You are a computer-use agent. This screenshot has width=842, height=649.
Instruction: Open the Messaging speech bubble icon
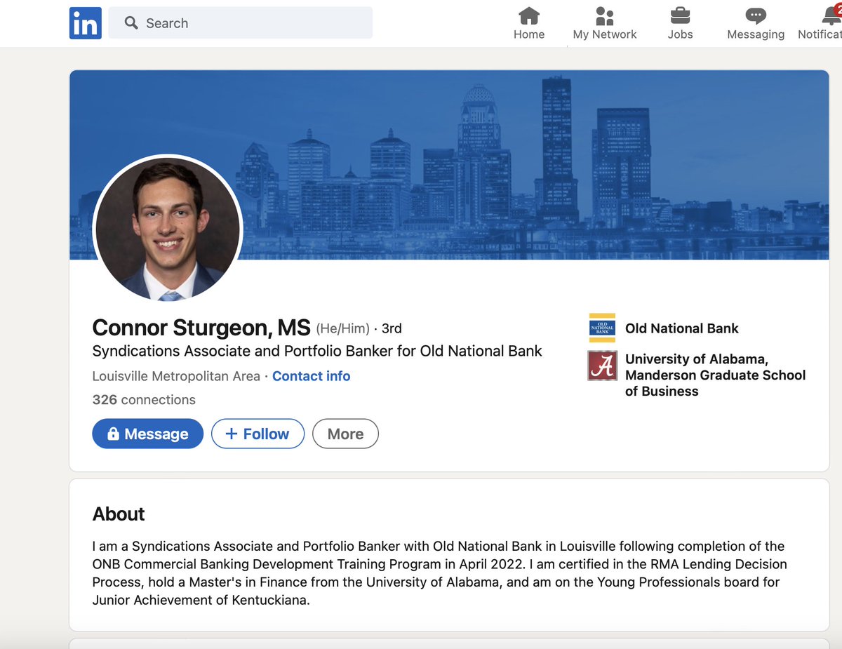click(756, 15)
